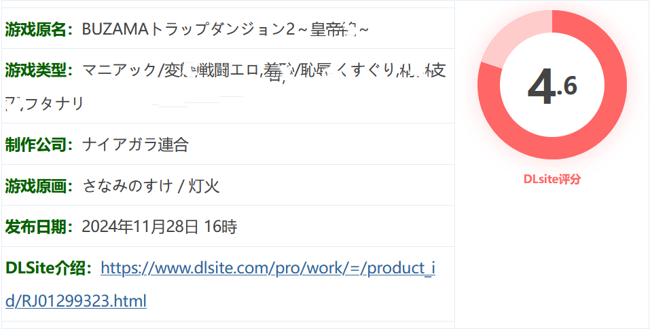Click the DLsite评分 caption
Screen dimensions: 650x329
(552, 179)
